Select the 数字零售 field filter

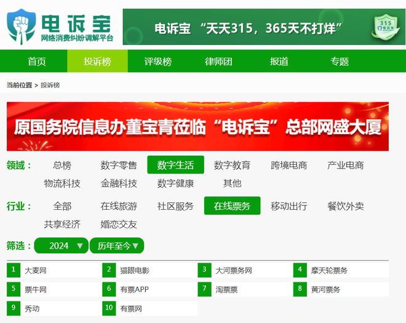click(119, 165)
